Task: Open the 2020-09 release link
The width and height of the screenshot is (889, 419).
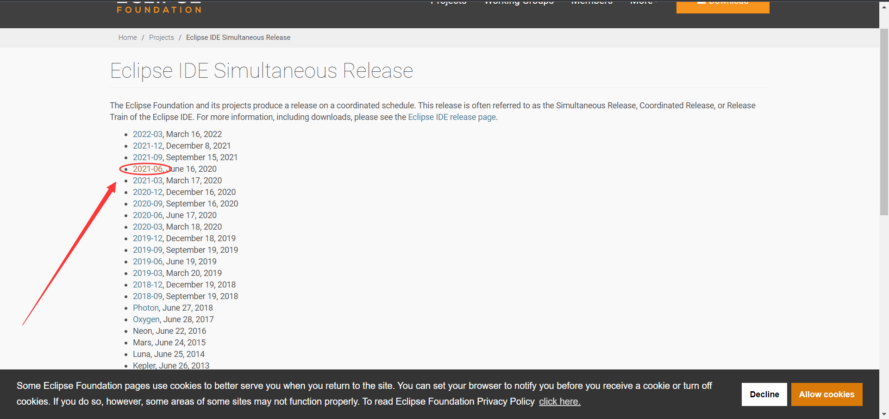Action: click(148, 204)
